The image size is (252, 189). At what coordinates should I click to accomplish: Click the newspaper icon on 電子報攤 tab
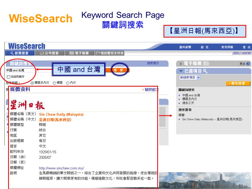coord(72,53)
